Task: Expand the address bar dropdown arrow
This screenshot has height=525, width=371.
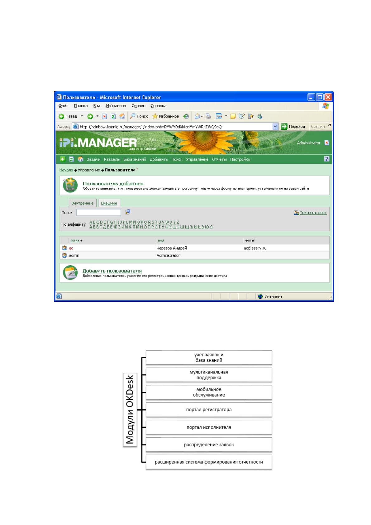Action: pos(275,126)
